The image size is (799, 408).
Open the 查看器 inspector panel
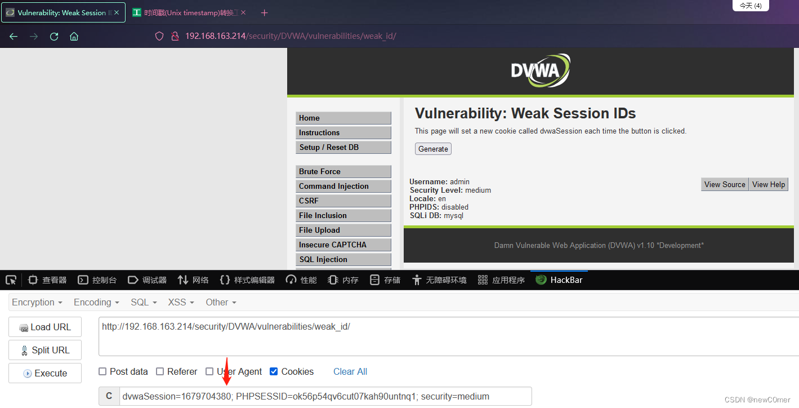(47, 280)
